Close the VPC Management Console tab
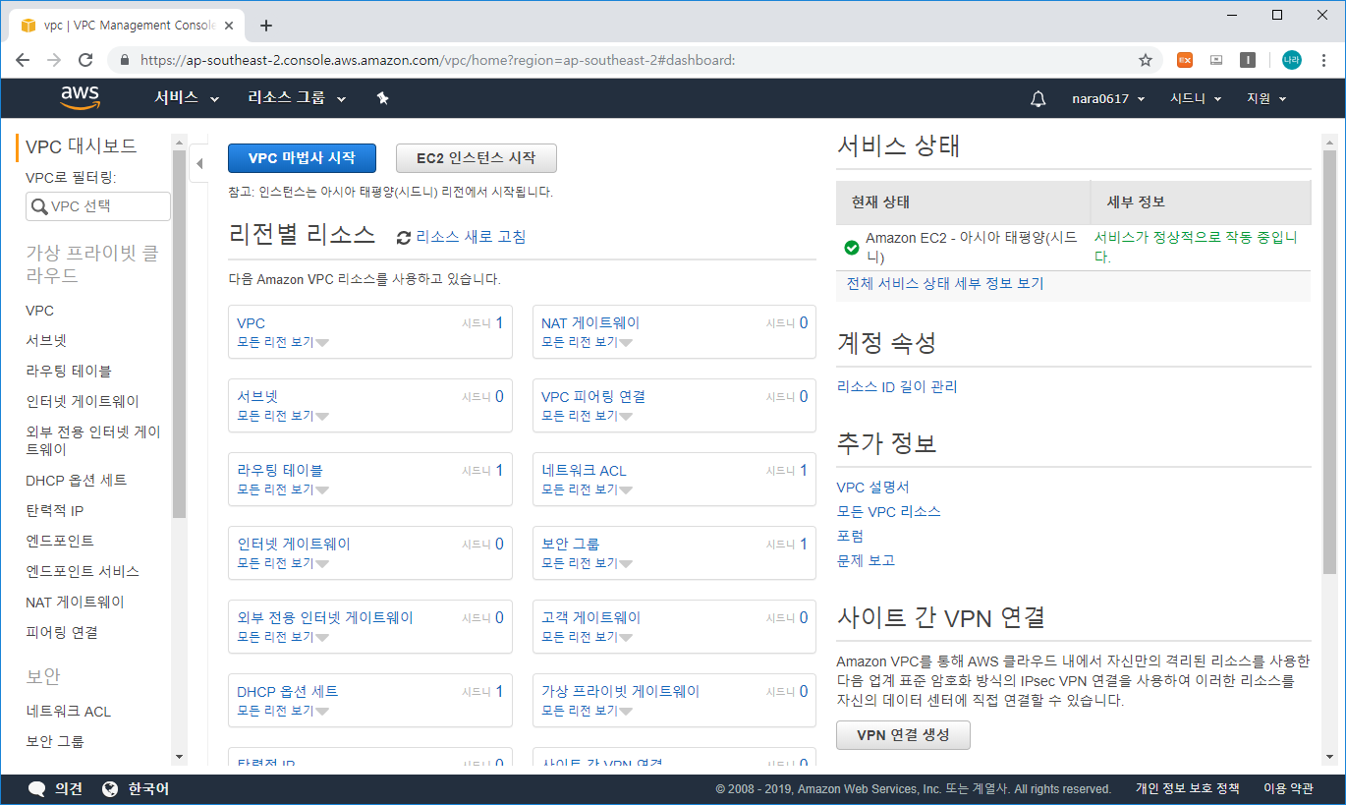 tap(229, 26)
